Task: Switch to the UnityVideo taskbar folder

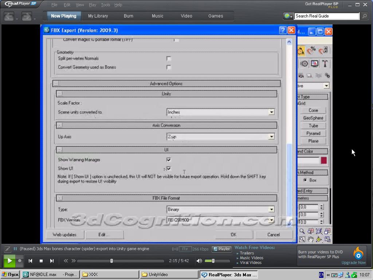Action: 169,275
